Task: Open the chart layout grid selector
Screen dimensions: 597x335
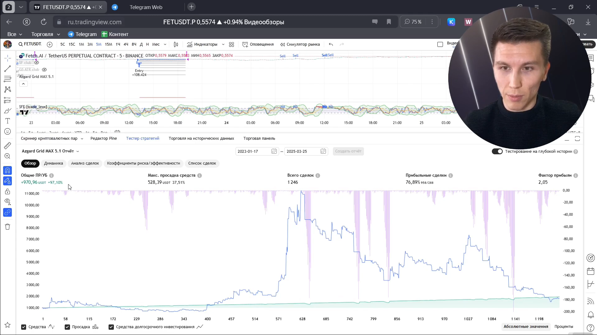Action: tap(231, 44)
